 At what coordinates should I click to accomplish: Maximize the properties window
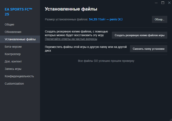163,3
